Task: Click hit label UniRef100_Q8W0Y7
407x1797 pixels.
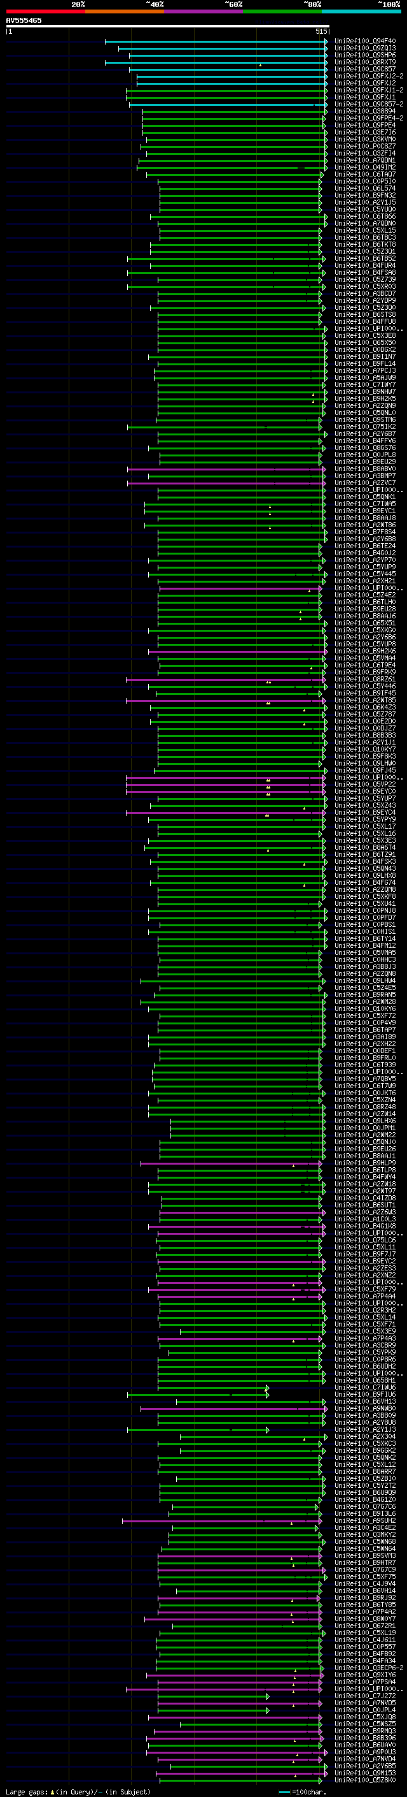Action: point(365,1619)
